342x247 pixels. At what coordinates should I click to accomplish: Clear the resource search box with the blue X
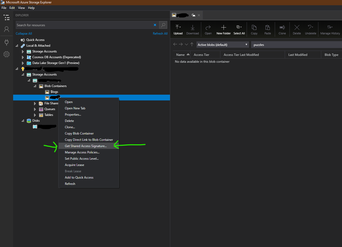(155, 25)
